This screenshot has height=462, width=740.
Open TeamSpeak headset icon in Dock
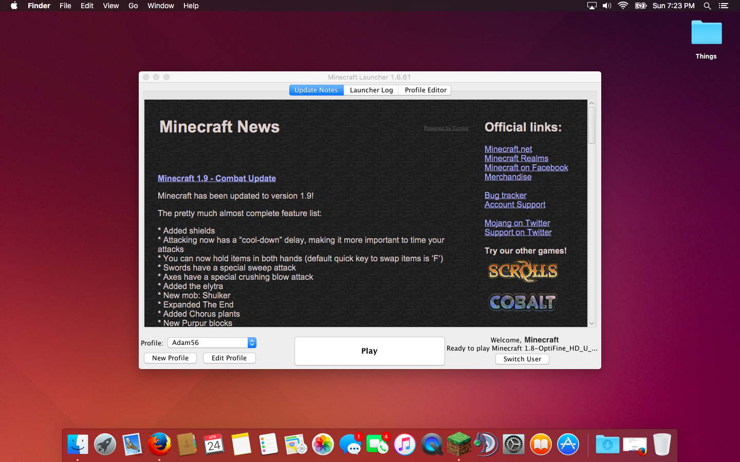click(487, 445)
